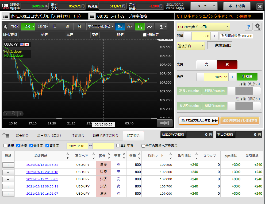Image resolution: width=265 pixels, height=204 pixels.
Task: Select the candlestick chart display icon
Action: point(140,26)
